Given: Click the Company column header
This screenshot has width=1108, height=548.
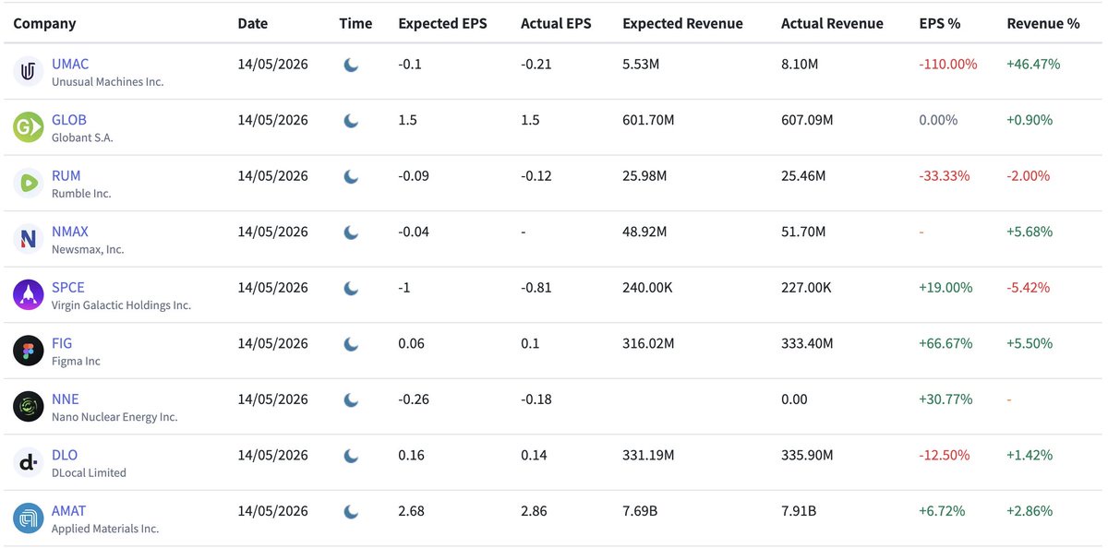Looking at the screenshot, I should pos(44,24).
